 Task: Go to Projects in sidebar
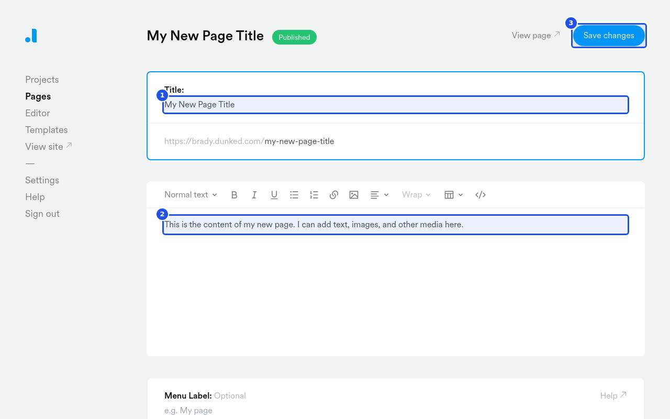(x=42, y=80)
